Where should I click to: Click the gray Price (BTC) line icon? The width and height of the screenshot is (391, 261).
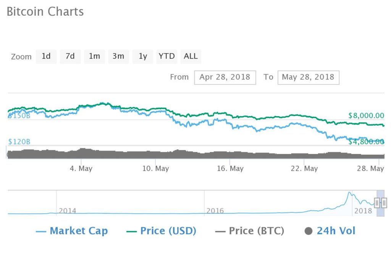point(220,232)
